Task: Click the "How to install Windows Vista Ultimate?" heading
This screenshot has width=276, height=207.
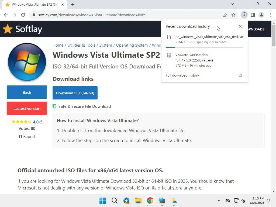Action: (x=98, y=120)
